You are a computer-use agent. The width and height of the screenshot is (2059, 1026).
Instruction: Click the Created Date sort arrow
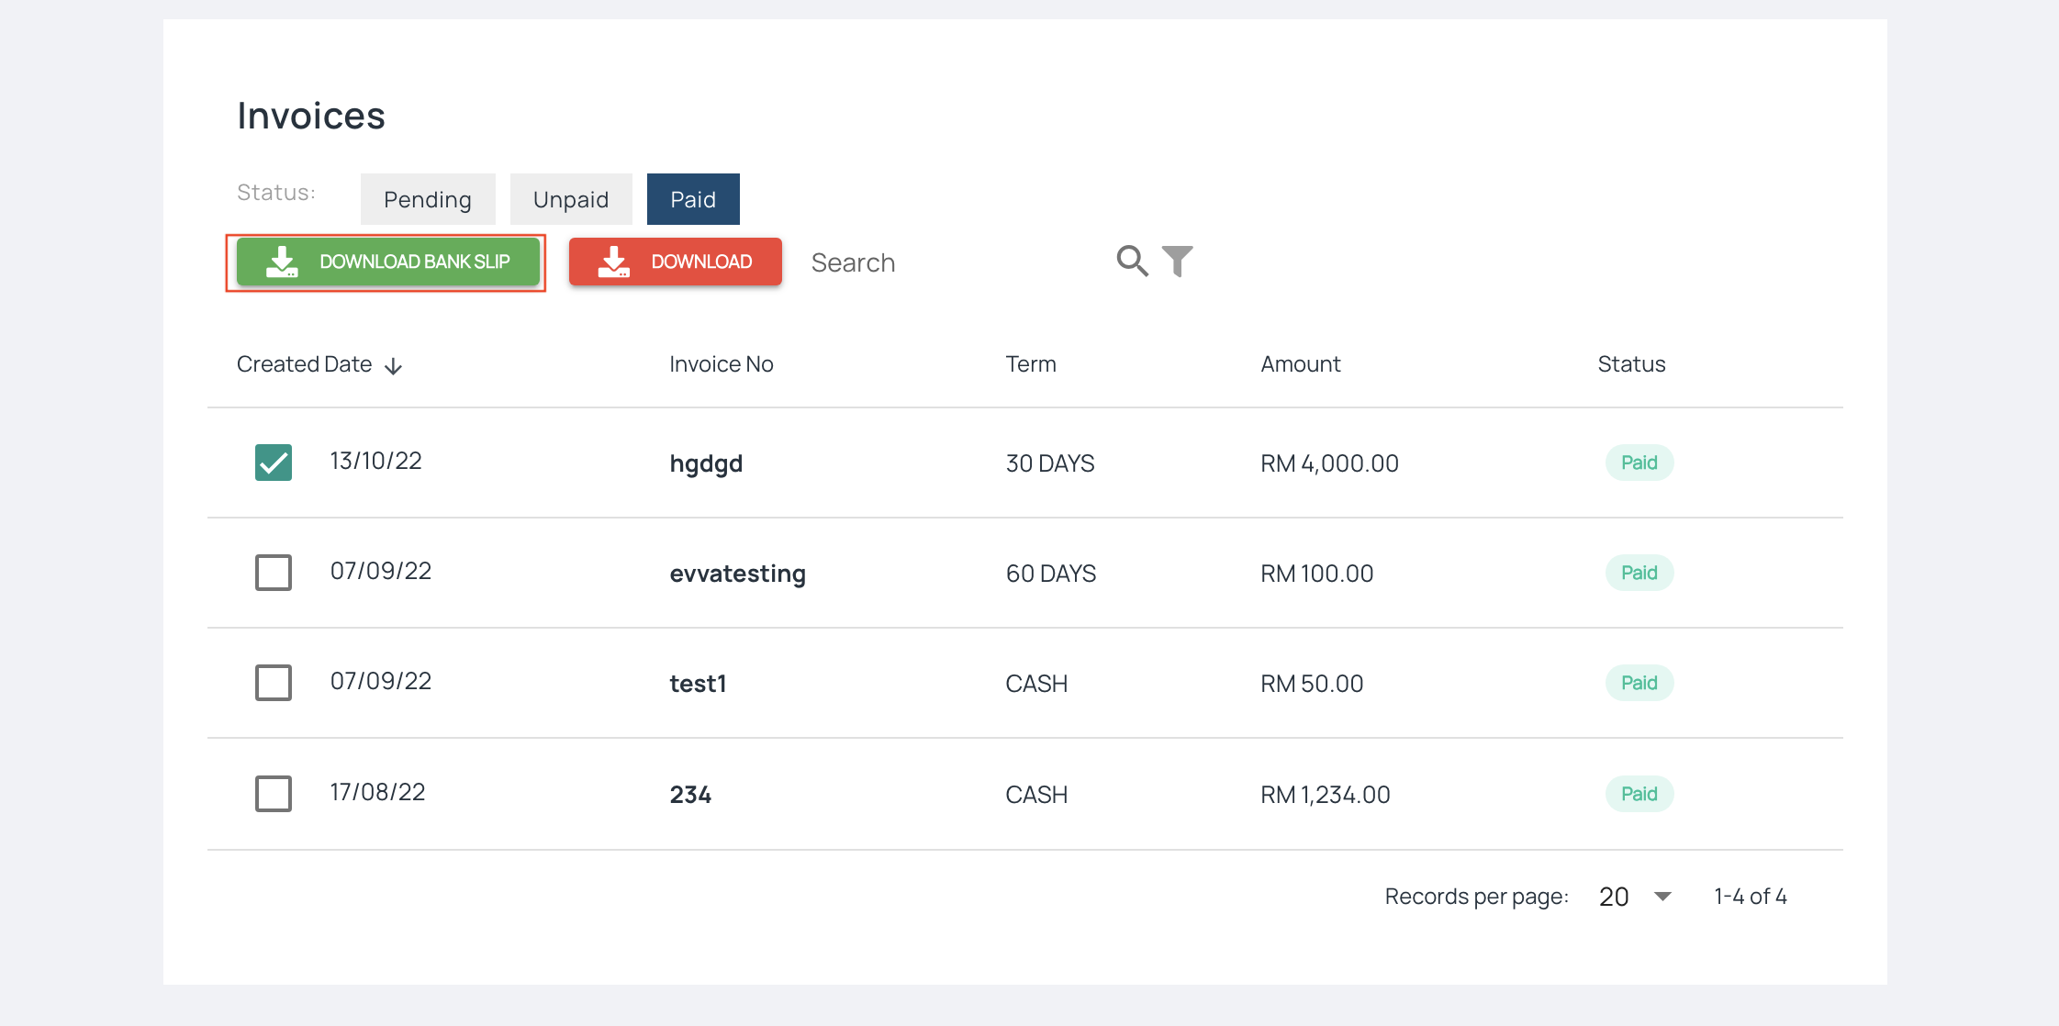click(394, 366)
